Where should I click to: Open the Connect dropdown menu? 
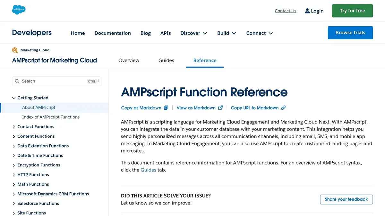click(x=260, y=33)
